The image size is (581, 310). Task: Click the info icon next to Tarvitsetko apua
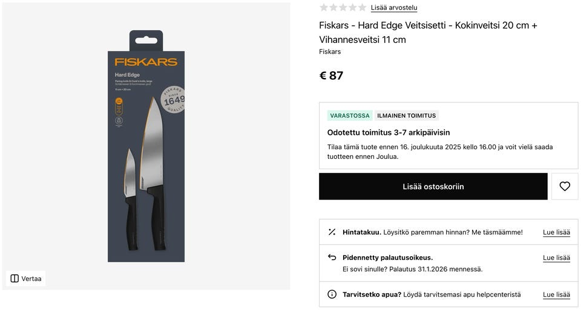click(332, 295)
